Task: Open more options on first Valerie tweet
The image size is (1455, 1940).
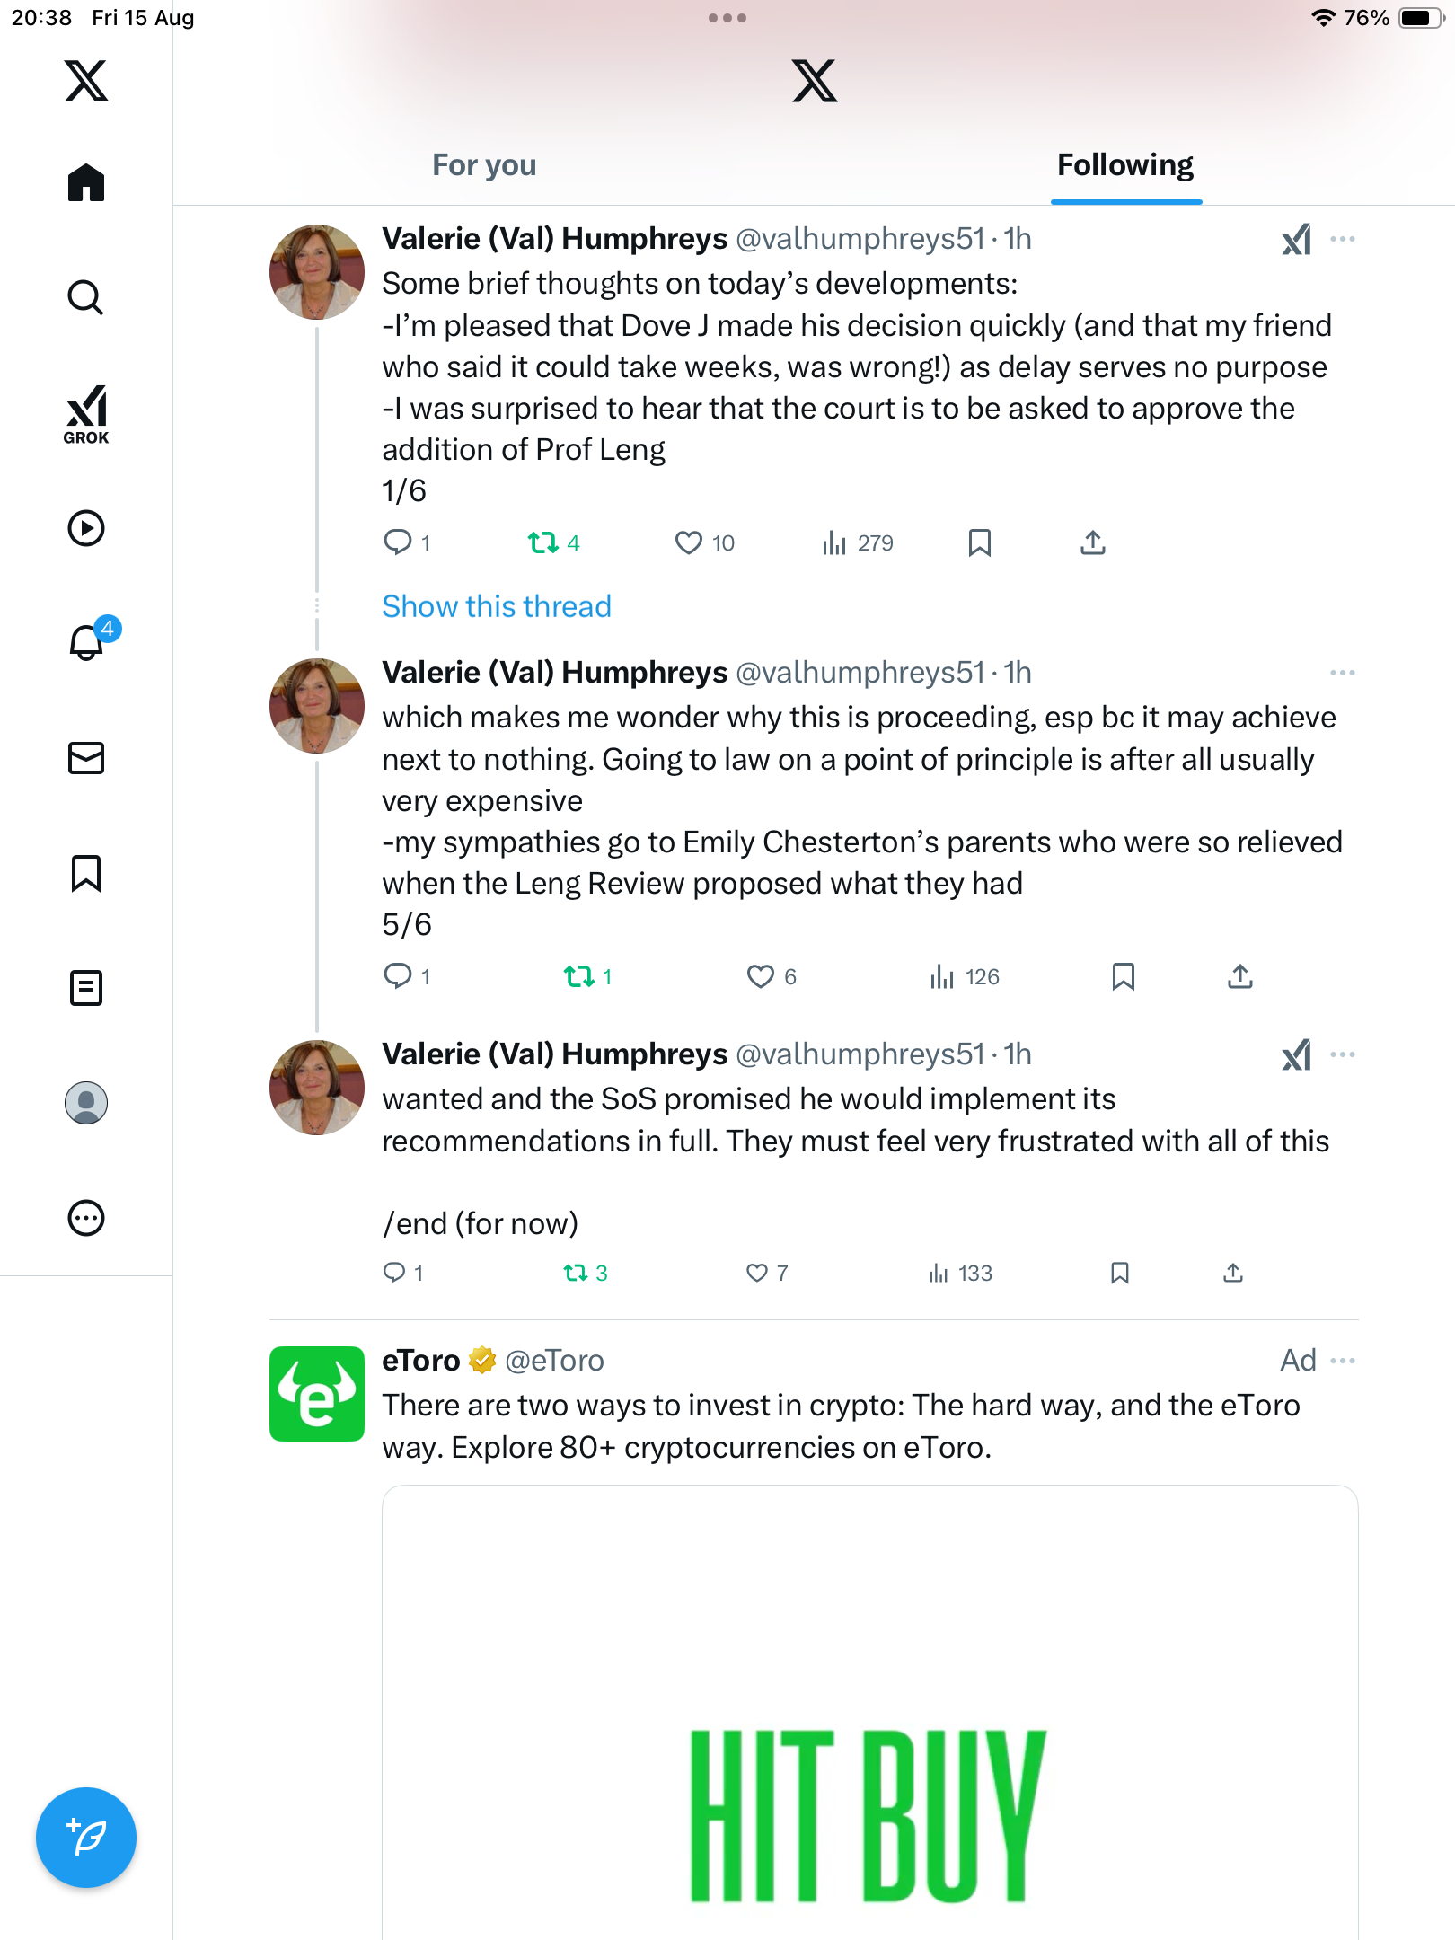Action: point(1343,239)
